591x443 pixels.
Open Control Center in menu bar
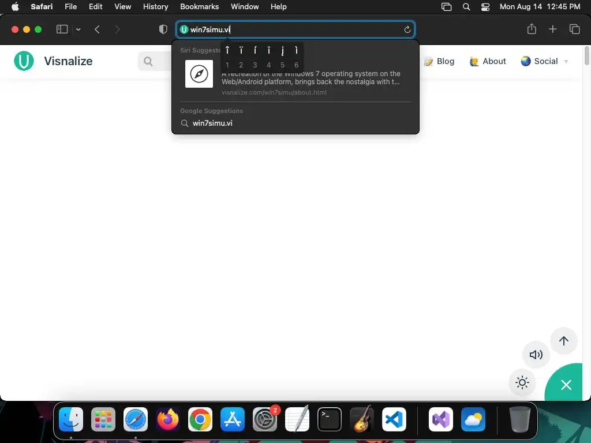click(x=485, y=7)
